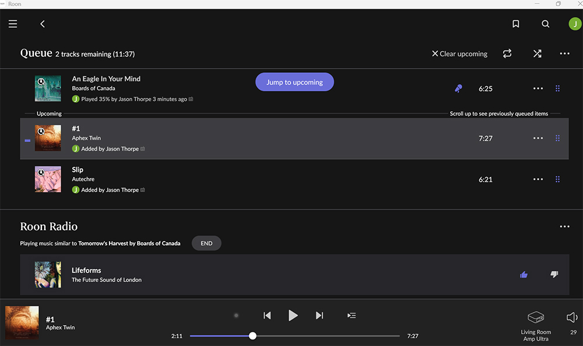583x346 pixels.
Task: Click The Future Sound of London artist
Action: click(106, 280)
